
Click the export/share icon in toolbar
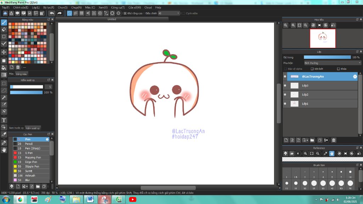[x=11, y=13]
